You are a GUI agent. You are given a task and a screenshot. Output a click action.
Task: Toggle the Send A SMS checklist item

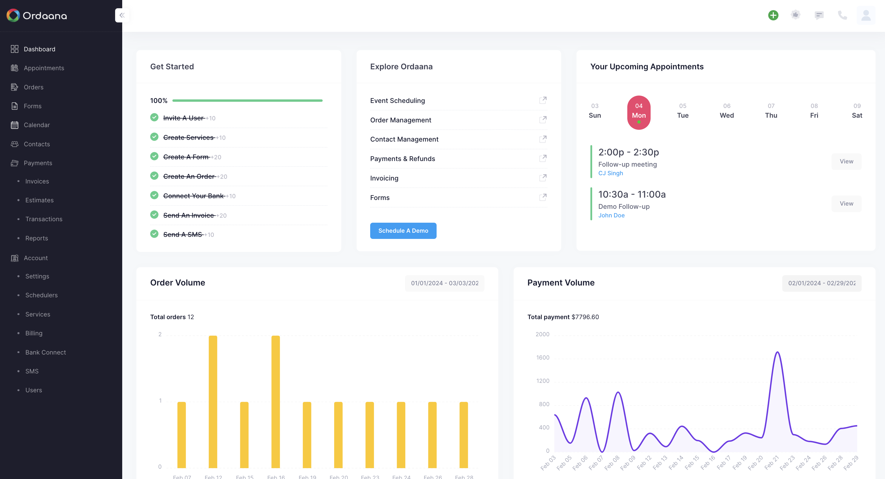coord(154,234)
